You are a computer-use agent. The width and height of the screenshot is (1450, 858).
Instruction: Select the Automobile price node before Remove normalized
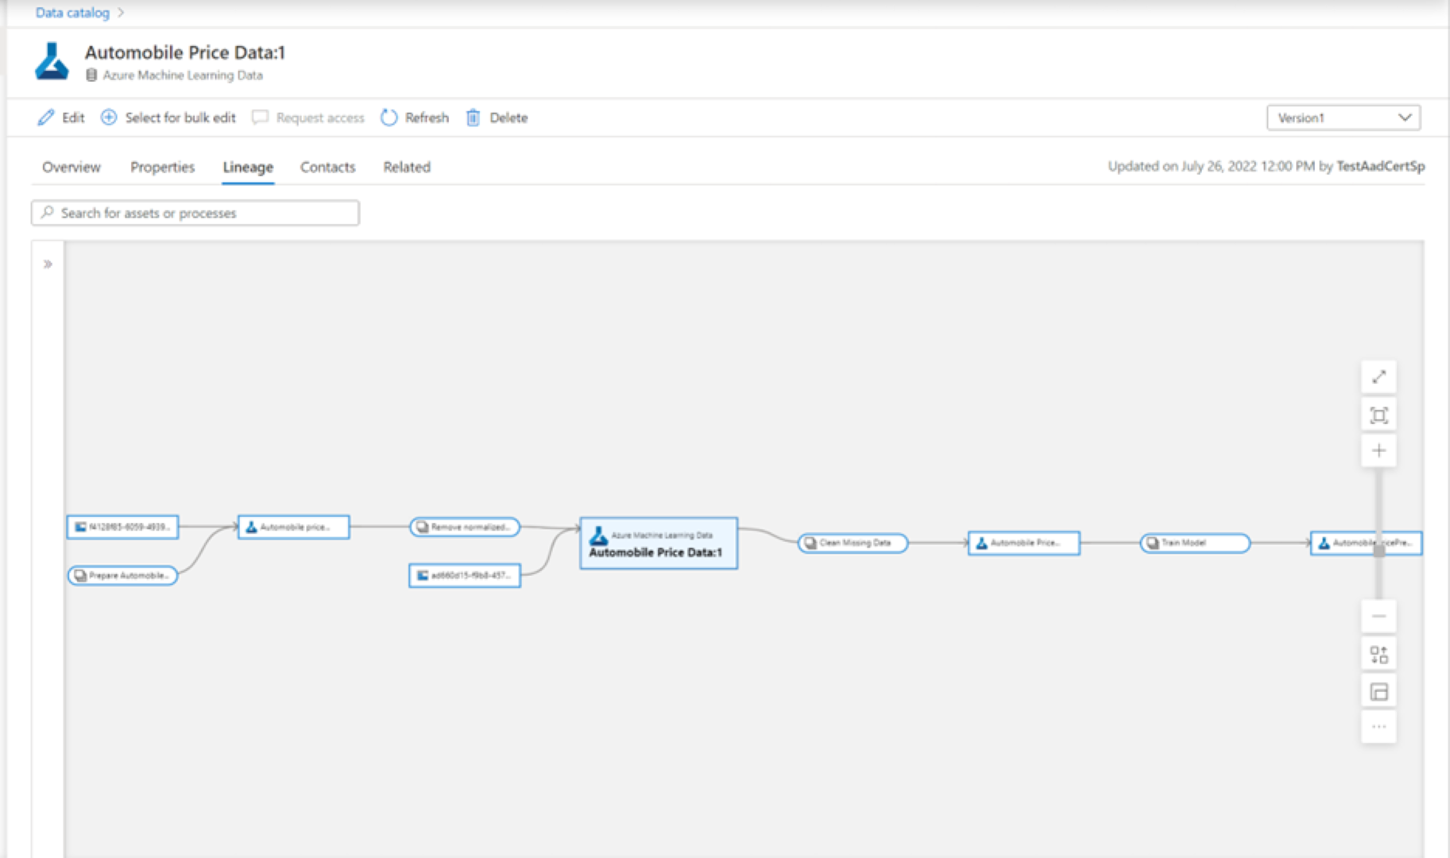[293, 527]
